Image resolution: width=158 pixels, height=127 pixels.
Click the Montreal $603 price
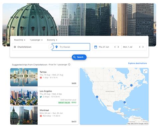(74, 122)
